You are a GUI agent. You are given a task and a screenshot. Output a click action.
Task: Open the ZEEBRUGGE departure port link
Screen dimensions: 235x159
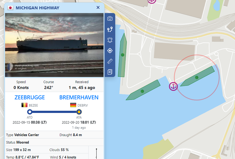point(30,97)
